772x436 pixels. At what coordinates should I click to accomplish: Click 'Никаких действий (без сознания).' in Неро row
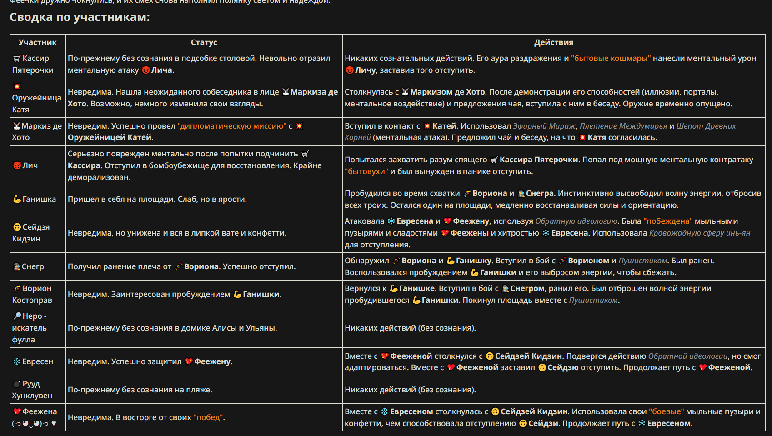click(x=410, y=328)
